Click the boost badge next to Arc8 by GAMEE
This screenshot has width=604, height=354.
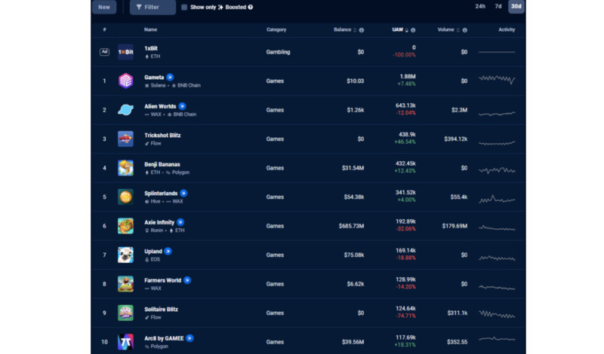click(x=190, y=338)
